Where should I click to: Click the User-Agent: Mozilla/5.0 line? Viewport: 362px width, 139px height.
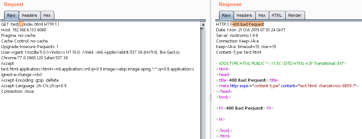pyautogui.click(x=91, y=53)
